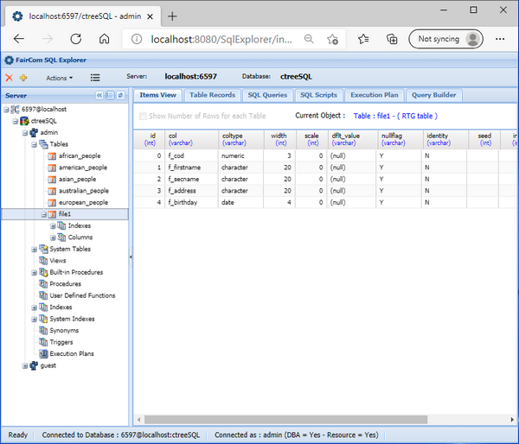519x444 pixels.
Task: Click the australian_people table icon
Action: (x=52, y=191)
